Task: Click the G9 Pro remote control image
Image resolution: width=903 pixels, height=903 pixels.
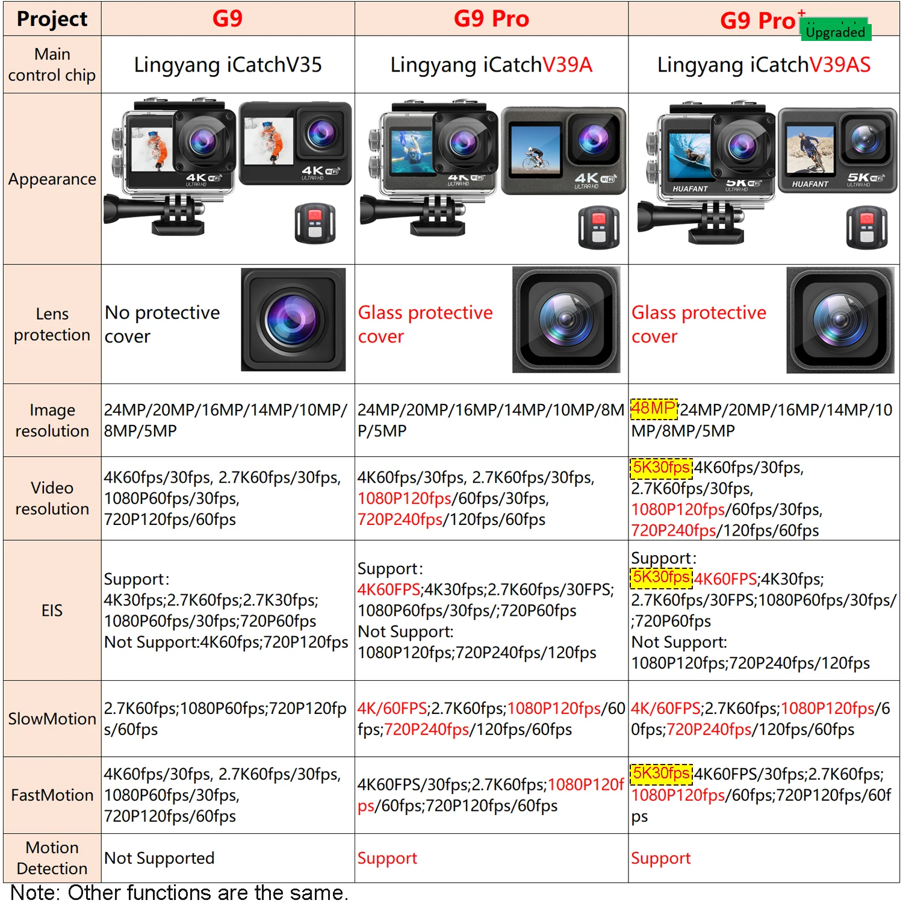Action: point(598,228)
